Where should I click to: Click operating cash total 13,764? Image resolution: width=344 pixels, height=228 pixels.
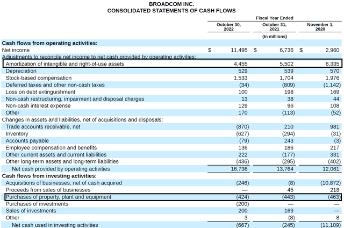[x=285, y=169]
